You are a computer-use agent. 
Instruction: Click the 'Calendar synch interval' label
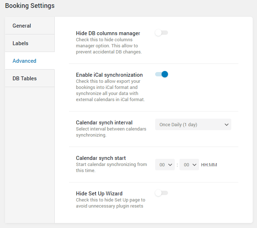tap(104, 123)
